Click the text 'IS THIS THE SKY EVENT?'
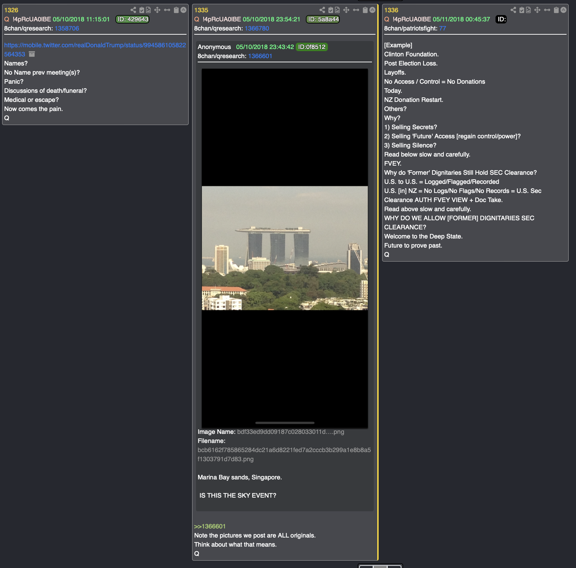 tap(238, 496)
